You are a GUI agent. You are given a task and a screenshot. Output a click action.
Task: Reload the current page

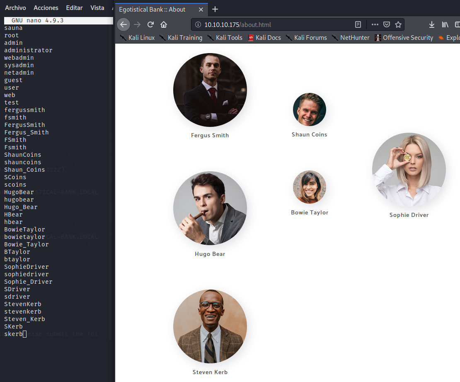(x=150, y=24)
